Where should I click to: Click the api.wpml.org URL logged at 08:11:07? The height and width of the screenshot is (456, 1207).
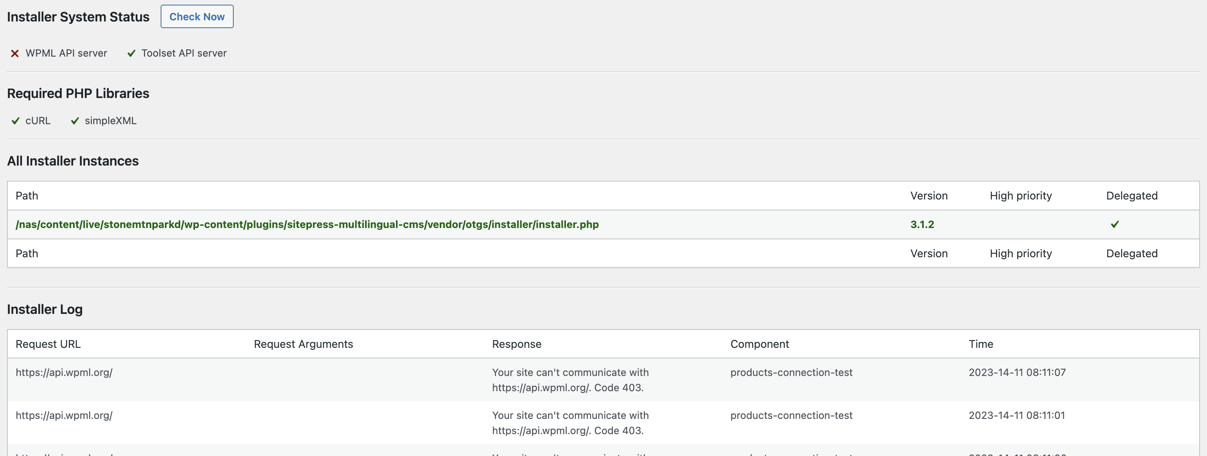tap(64, 372)
